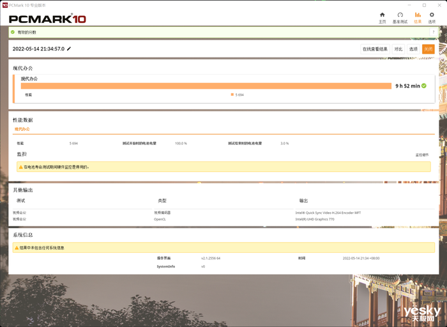Click the warning icon in system info notice
This screenshot has height=327, width=447.
[x=17, y=248]
